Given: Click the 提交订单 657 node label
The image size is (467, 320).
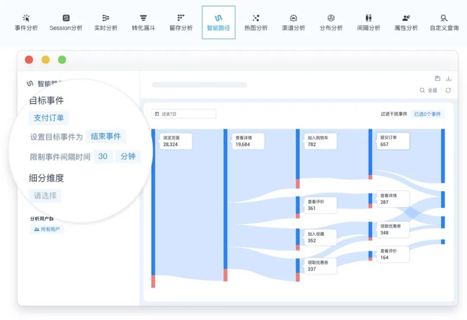Looking at the screenshot, I should [x=393, y=141].
